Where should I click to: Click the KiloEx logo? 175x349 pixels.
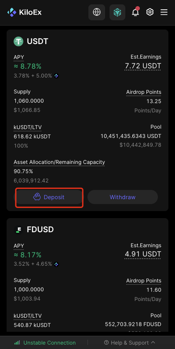pyautogui.click(x=24, y=12)
